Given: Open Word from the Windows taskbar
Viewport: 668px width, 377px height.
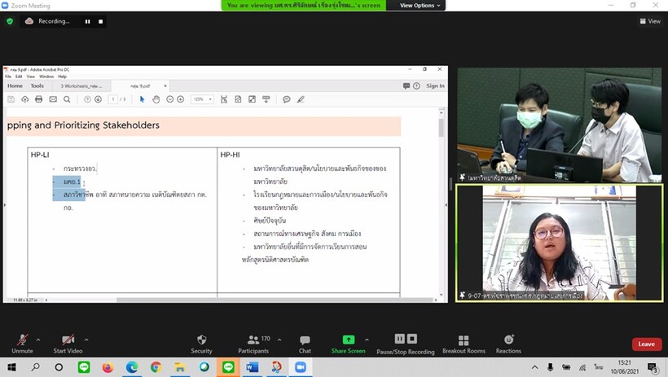Looking at the screenshot, I should [x=252, y=367].
